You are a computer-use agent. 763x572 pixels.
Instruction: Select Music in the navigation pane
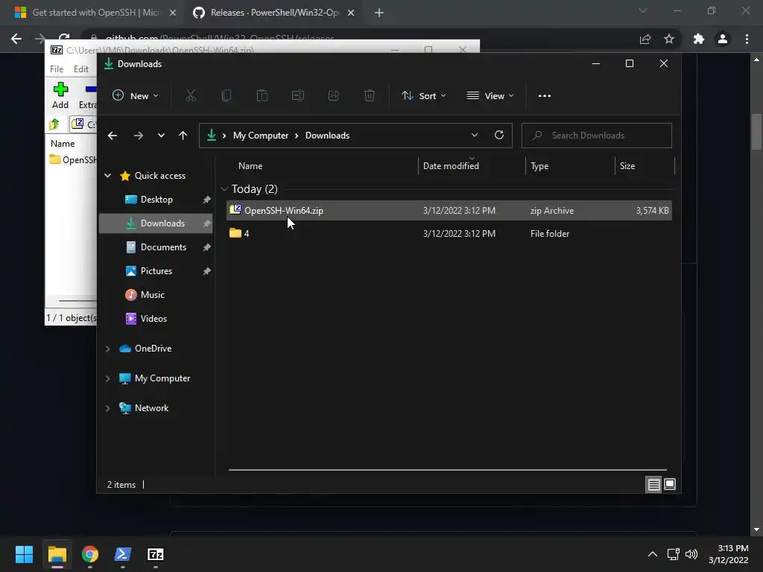pyautogui.click(x=152, y=295)
